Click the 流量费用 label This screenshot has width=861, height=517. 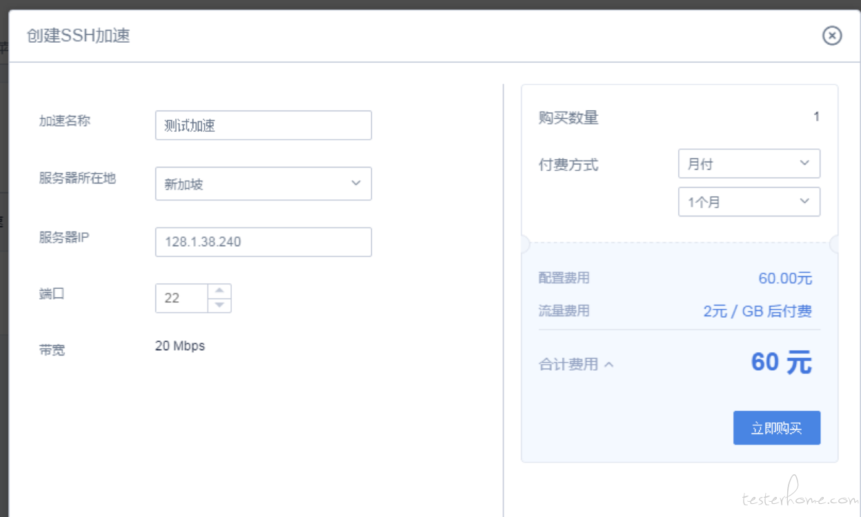pyautogui.click(x=564, y=311)
